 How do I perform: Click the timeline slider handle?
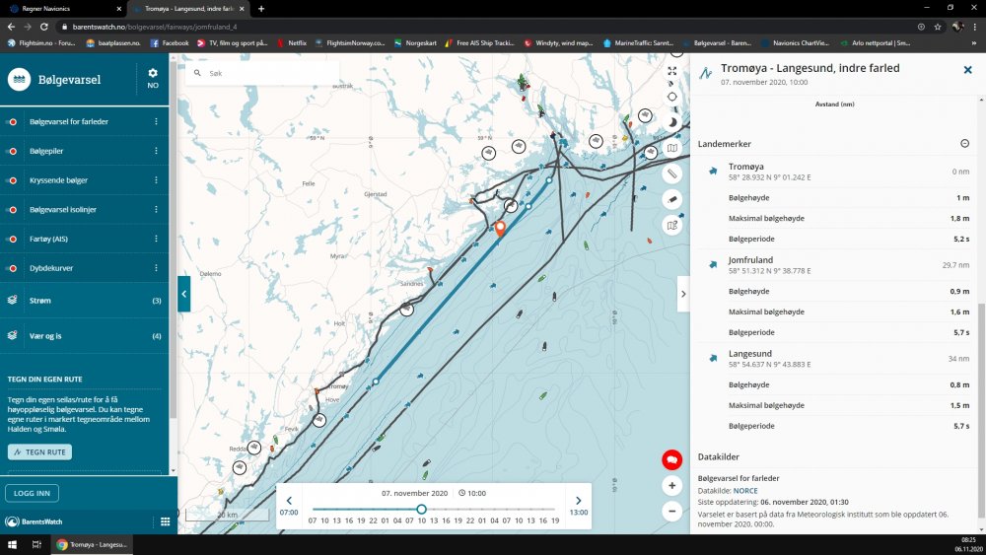click(421, 509)
